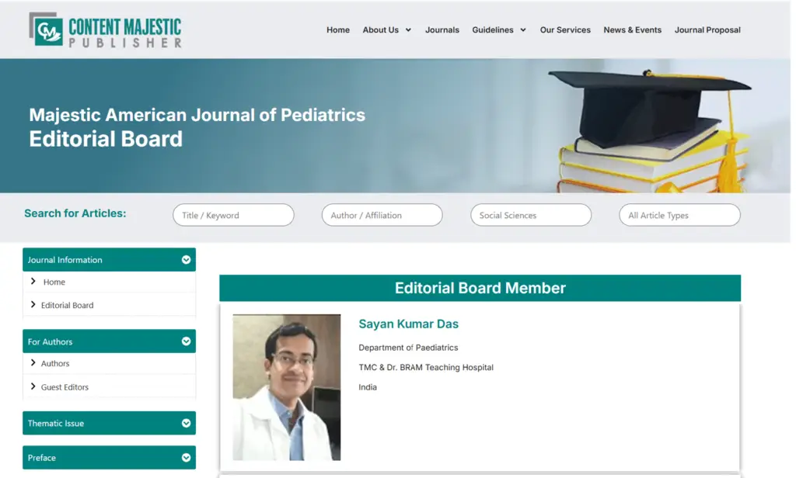Toggle the For Authors section chevron icon
The height and width of the screenshot is (478, 796).
pos(186,341)
